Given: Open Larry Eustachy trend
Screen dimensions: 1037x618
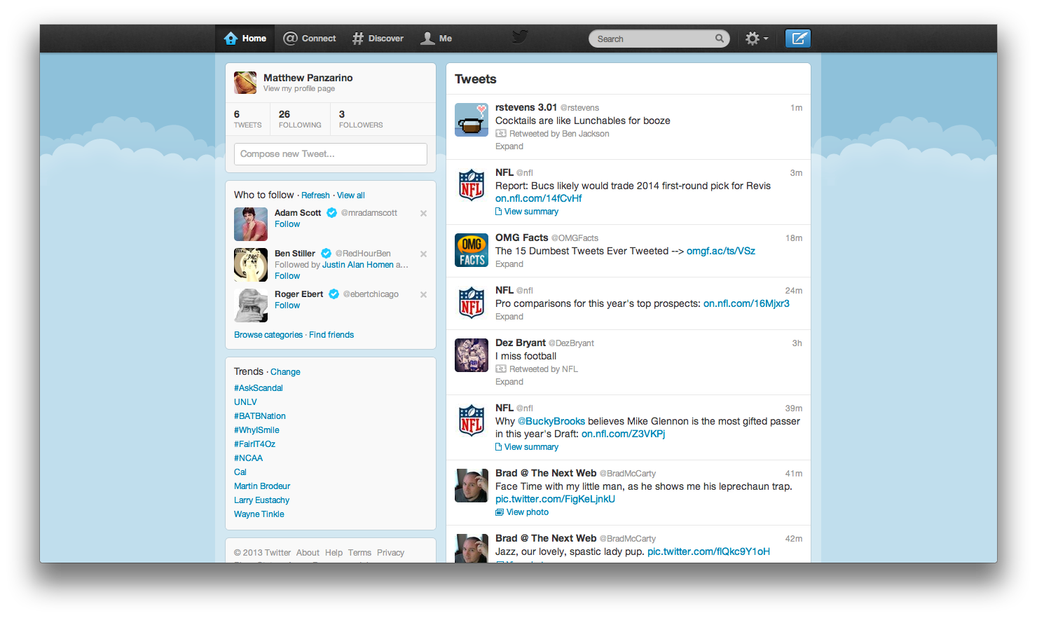Looking at the screenshot, I should [x=261, y=500].
